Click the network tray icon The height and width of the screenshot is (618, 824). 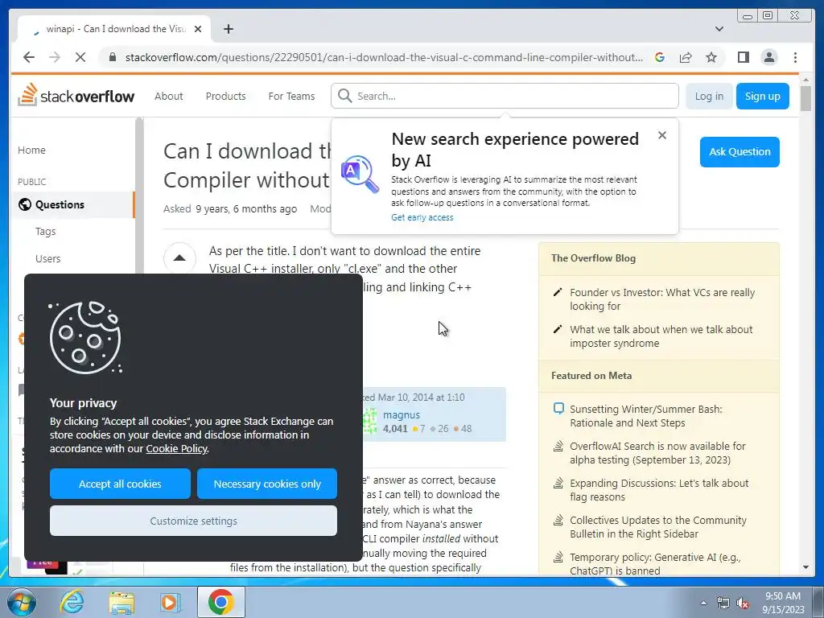point(723,603)
